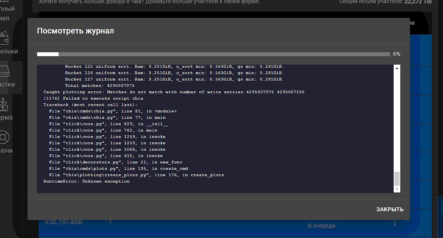This screenshot has height=238, width=443.
Task: Open the keys lifebuoy icon in sidebar
Action: coord(4,138)
